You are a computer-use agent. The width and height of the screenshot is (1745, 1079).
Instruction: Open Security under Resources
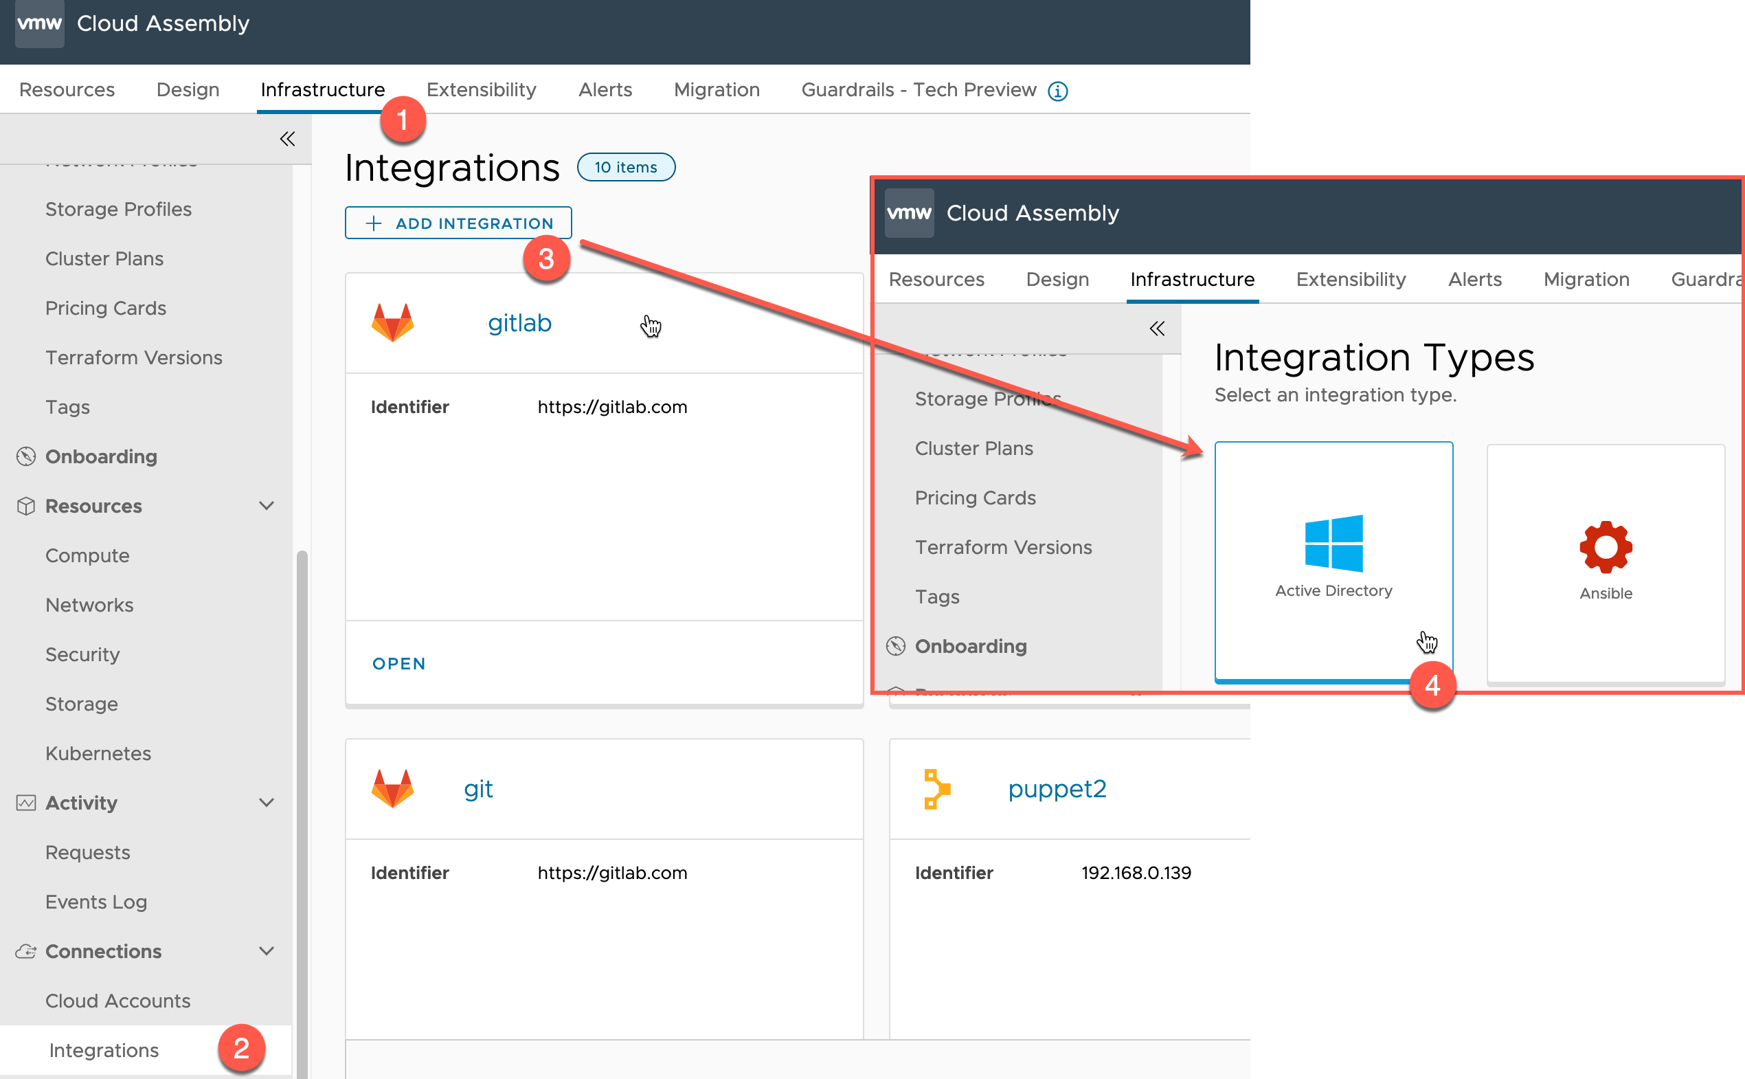pyautogui.click(x=82, y=654)
